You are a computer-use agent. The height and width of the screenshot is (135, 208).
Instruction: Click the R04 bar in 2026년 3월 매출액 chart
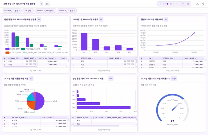(x=118, y=48)
